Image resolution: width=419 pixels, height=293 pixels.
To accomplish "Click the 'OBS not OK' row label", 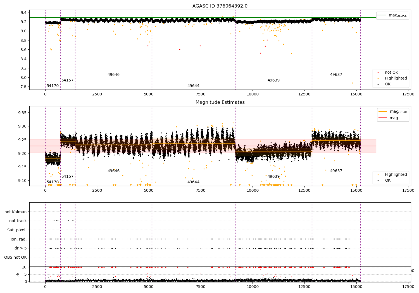I will click(16, 258).
